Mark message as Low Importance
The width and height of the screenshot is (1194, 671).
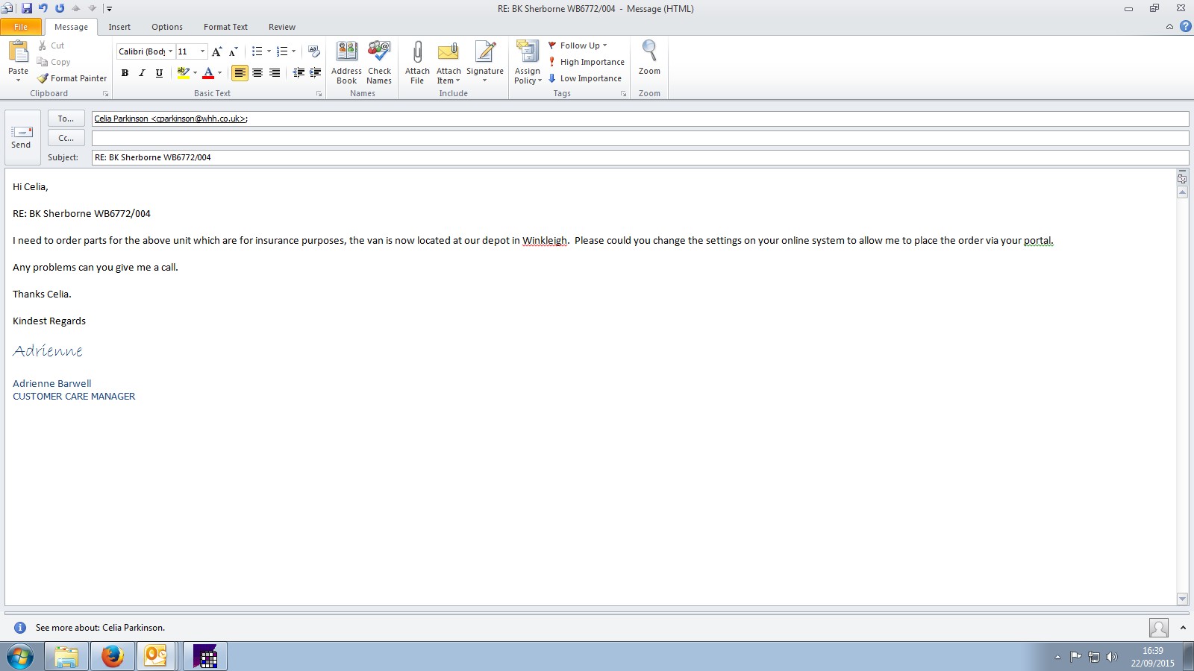[x=585, y=78]
